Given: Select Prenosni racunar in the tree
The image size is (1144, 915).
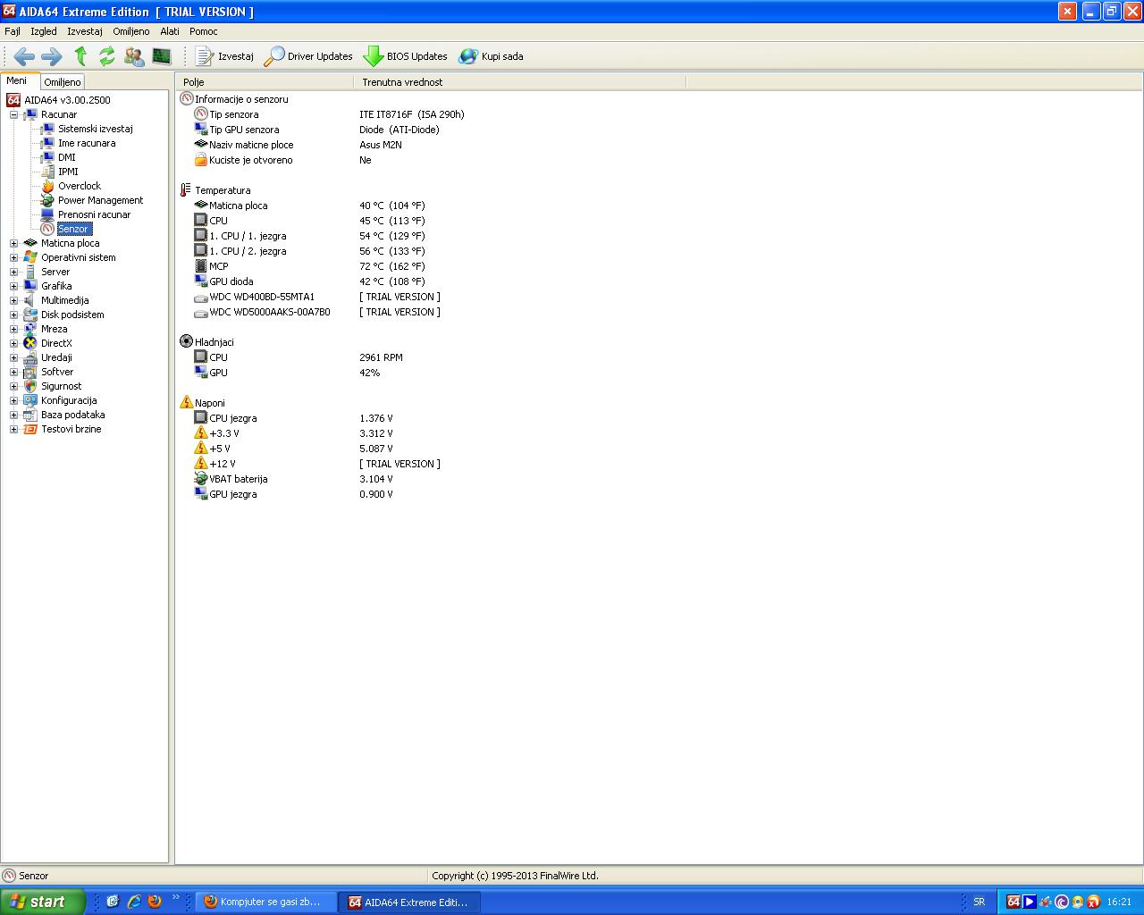Looking at the screenshot, I should 95,214.
